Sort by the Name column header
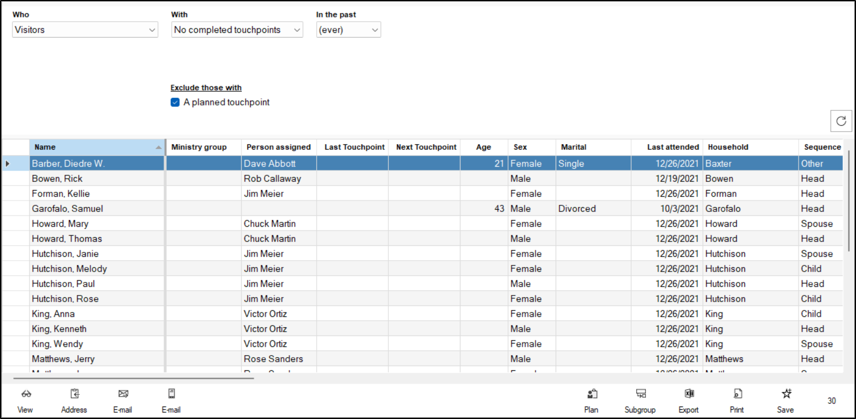The width and height of the screenshot is (856, 419). tap(93, 147)
